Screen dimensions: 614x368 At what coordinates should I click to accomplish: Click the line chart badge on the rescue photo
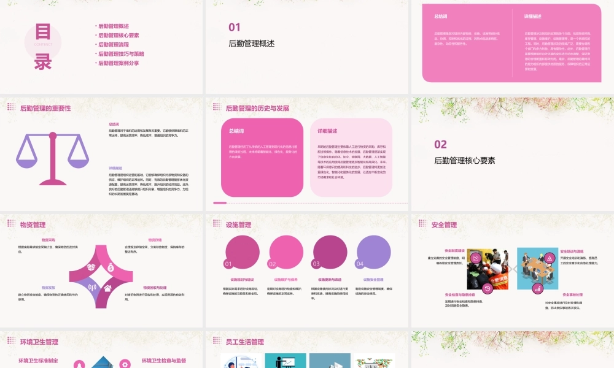click(x=476, y=258)
